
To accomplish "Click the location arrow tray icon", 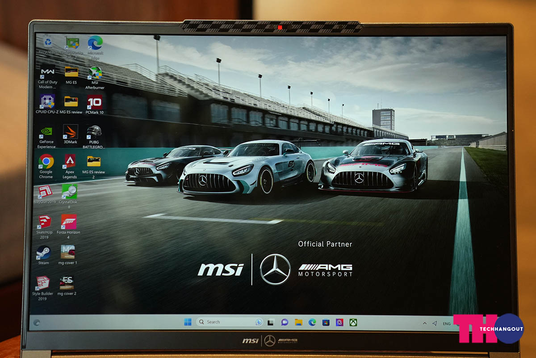I will pyautogui.click(x=434, y=323).
